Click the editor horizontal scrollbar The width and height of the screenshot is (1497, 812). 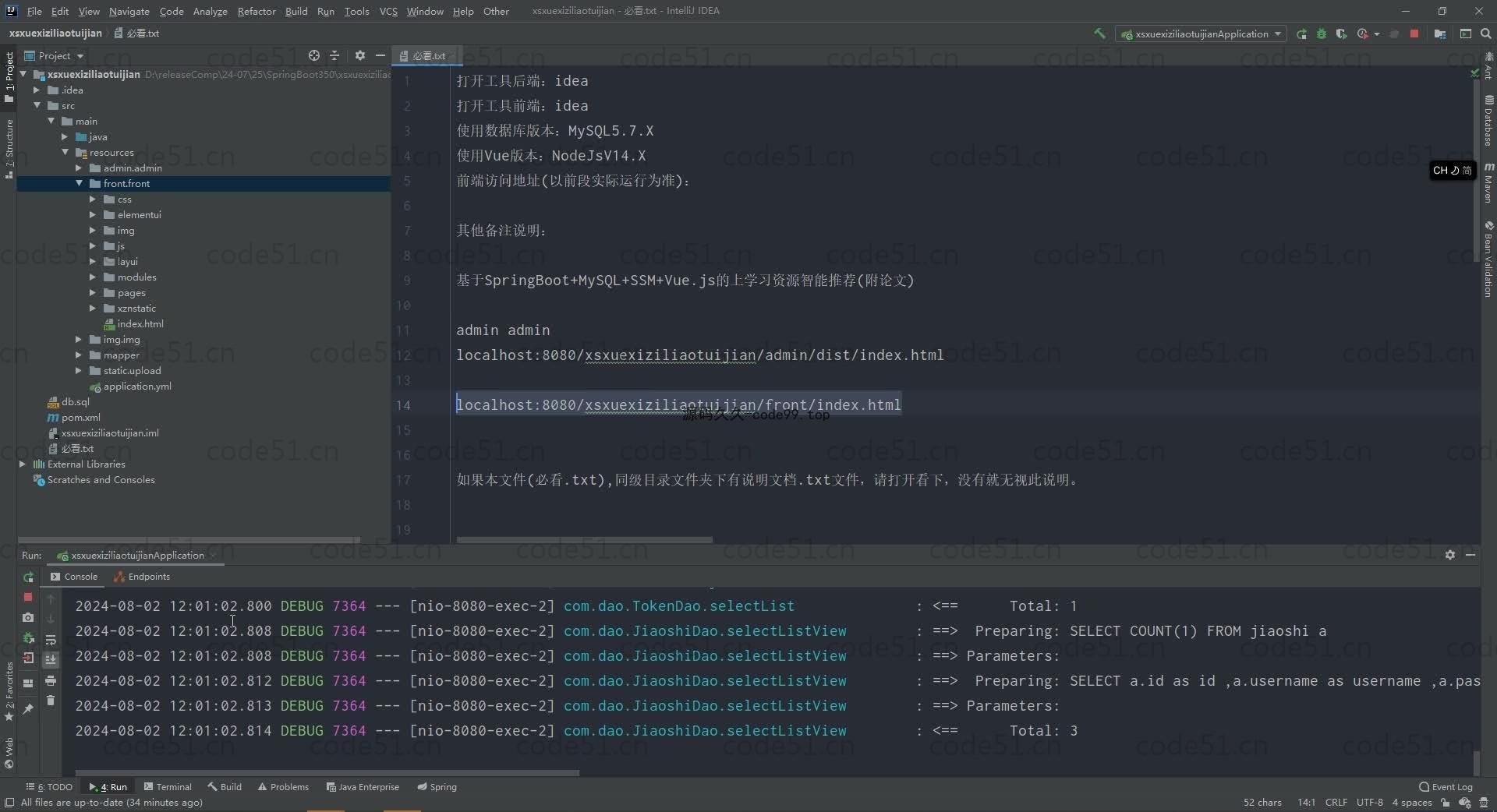coord(584,539)
